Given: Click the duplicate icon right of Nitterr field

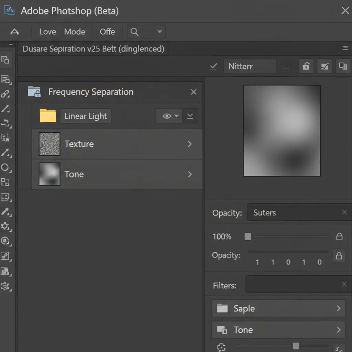Looking at the screenshot, I should [343, 66].
